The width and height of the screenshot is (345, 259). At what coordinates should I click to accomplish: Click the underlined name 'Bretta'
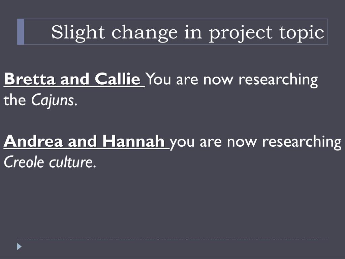click(x=30, y=79)
